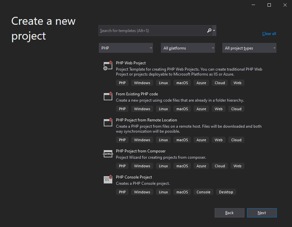Select the PHP Project from Remote Location icon
The height and width of the screenshot is (227, 292).
[108, 122]
